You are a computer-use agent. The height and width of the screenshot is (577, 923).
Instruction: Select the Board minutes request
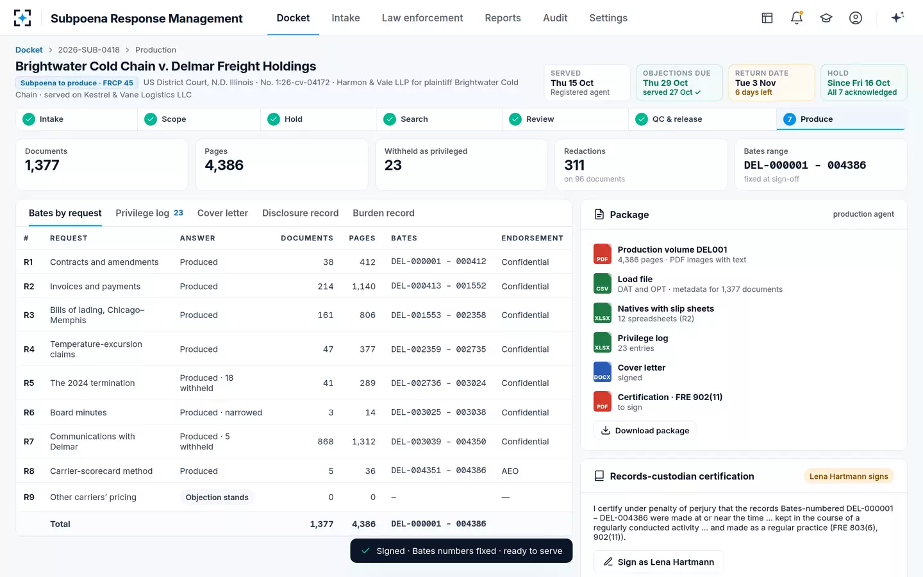pos(294,412)
